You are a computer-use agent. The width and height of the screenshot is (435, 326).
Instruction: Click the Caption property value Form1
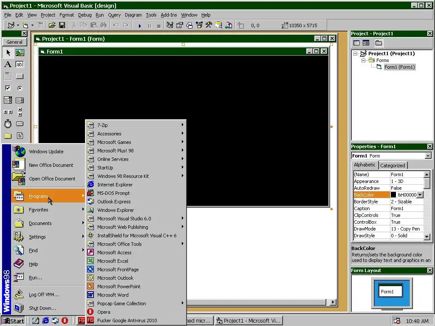[x=407, y=208]
